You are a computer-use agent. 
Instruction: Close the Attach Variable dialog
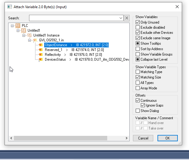click(177, 7)
